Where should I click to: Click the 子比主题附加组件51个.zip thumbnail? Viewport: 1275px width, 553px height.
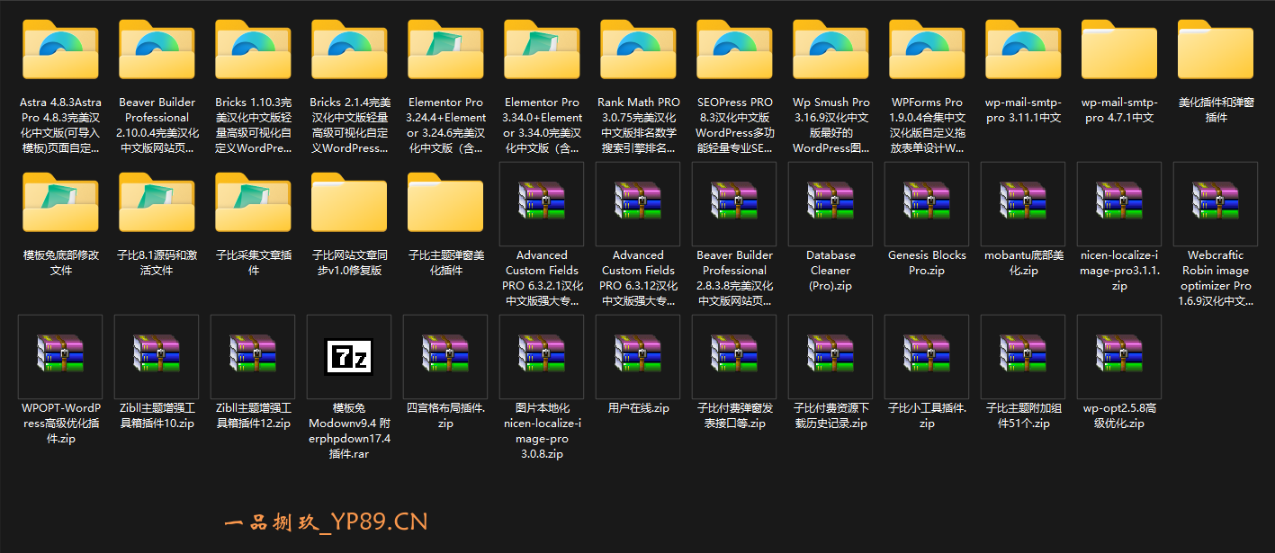[x=1023, y=357]
